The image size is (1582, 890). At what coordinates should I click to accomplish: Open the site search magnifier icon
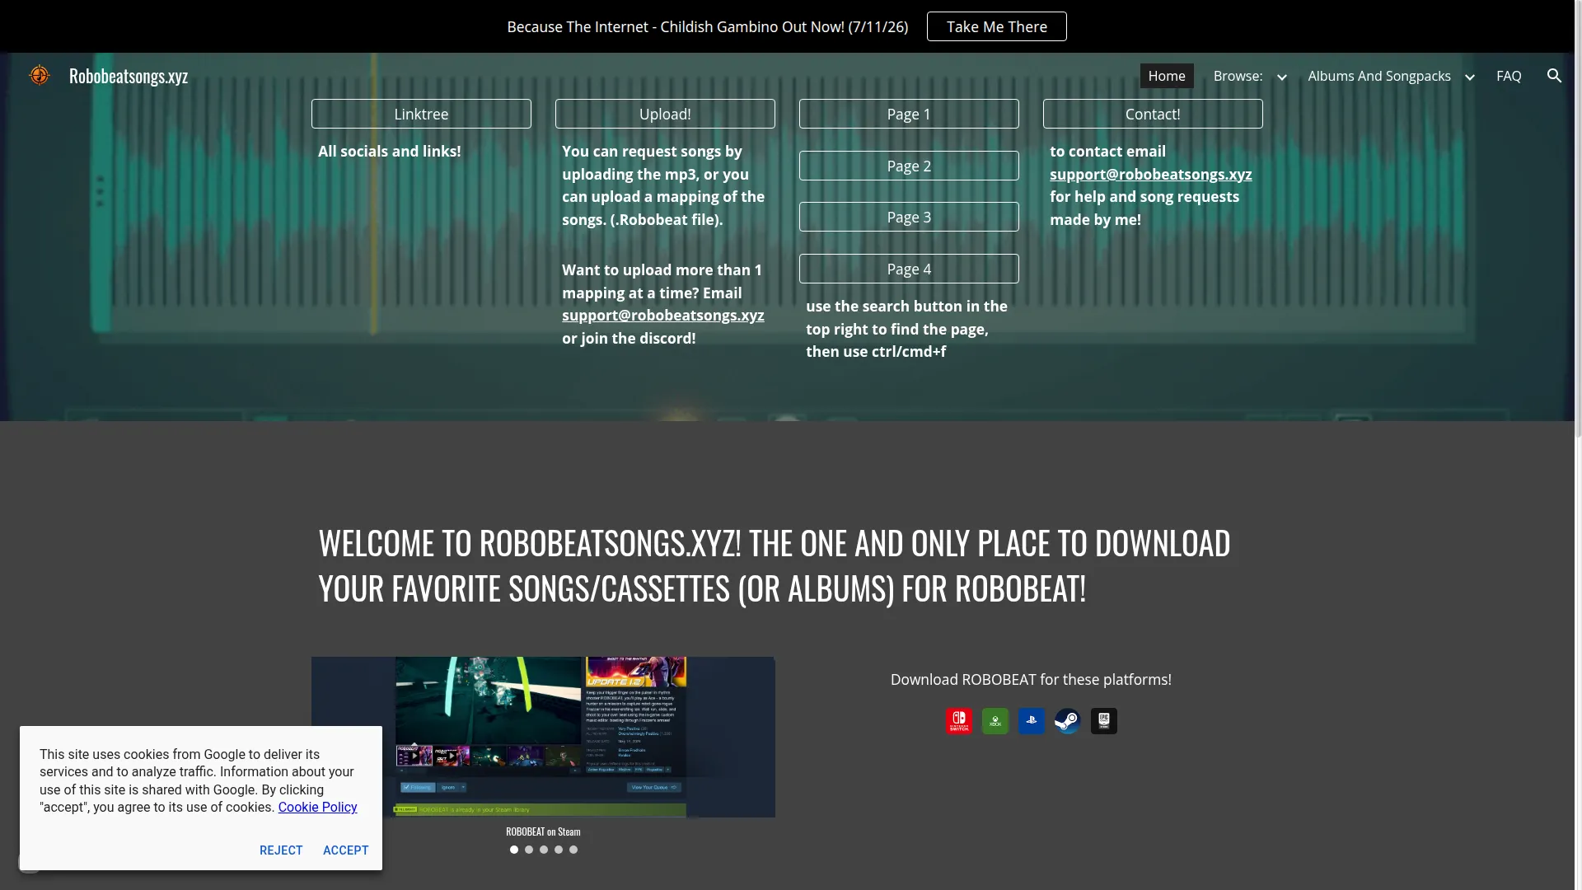[x=1554, y=76]
